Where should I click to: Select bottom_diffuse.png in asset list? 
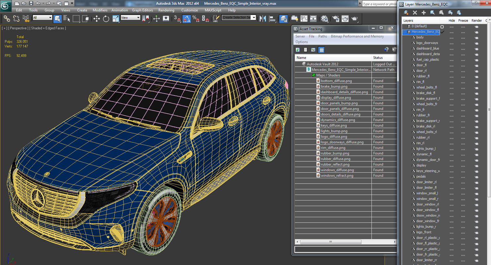click(x=336, y=81)
